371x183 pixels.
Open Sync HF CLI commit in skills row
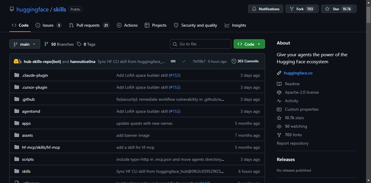click(170, 171)
